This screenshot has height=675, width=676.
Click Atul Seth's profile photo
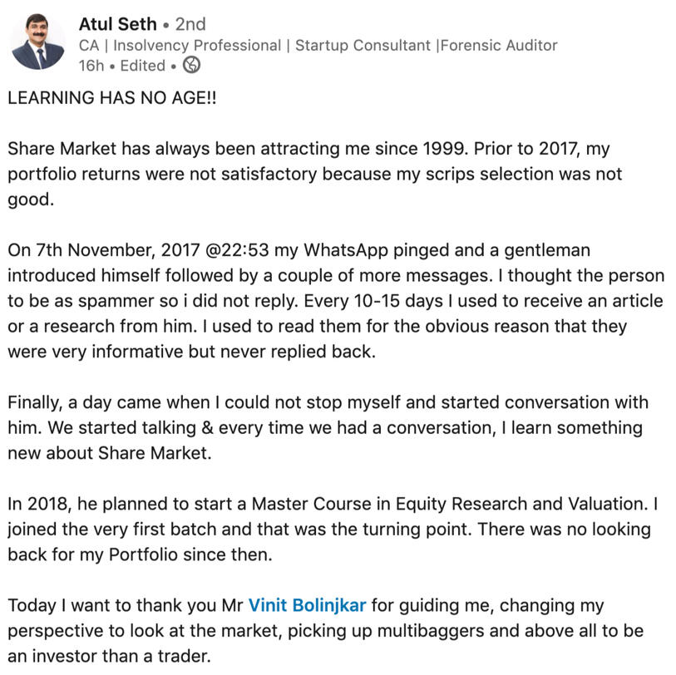pyautogui.click(x=38, y=42)
